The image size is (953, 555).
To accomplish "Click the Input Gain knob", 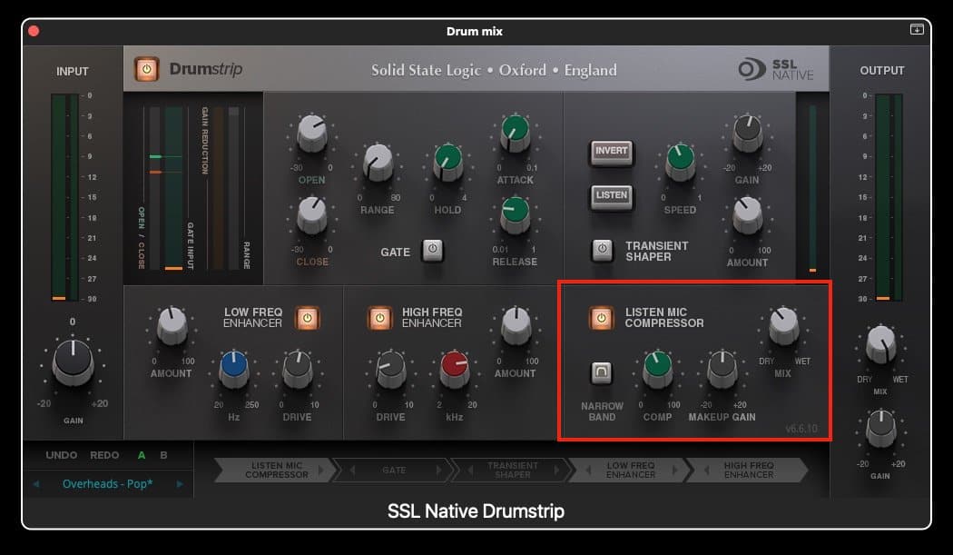I will click(x=73, y=362).
